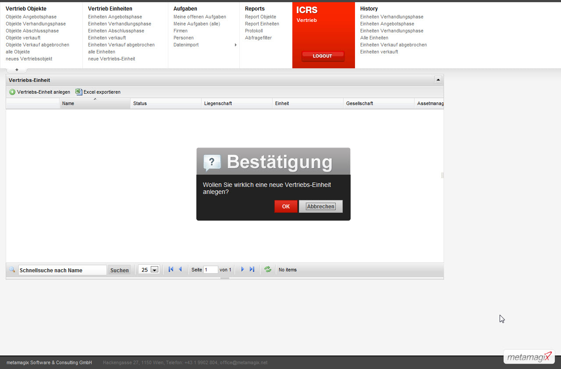The width and height of the screenshot is (561, 369).
Task: Click the Excel exportieren spreadsheet icon
Action: (79, 92)
